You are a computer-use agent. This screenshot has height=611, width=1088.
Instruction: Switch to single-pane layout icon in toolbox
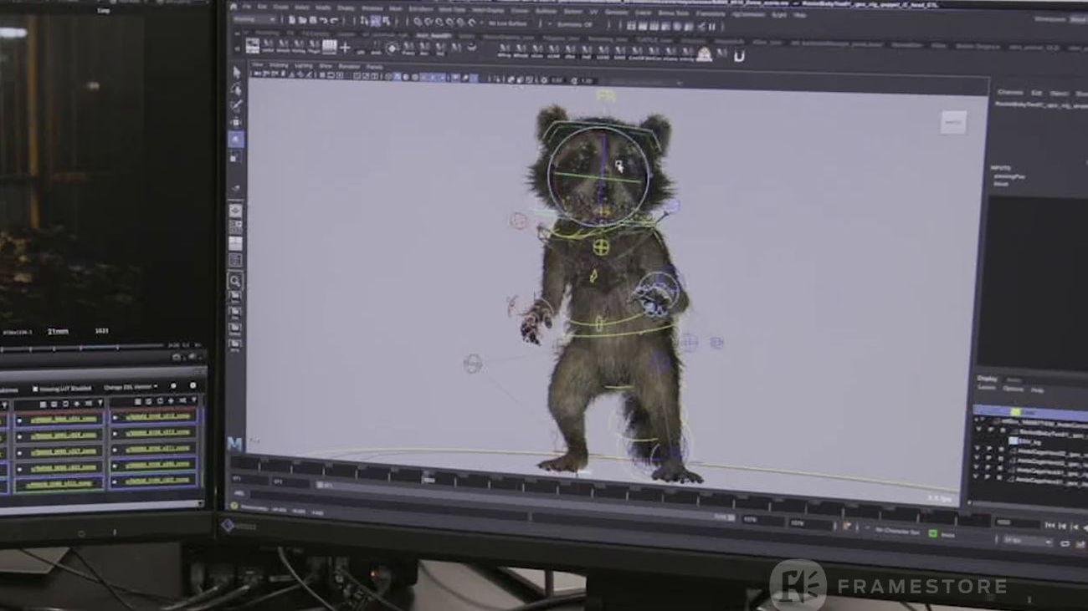click(x=235, y=211)
